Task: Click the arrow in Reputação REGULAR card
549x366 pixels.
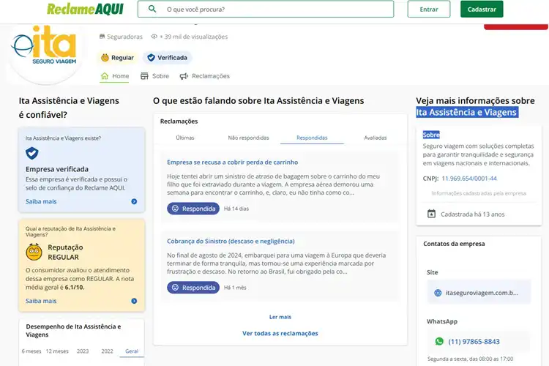Action: 134,301
